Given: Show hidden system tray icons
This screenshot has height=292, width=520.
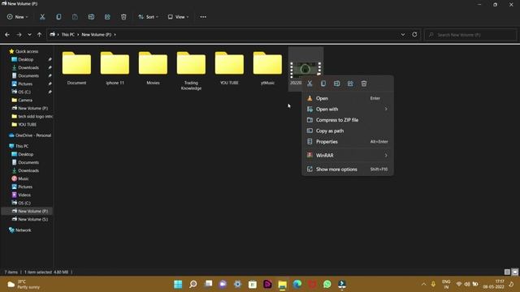Looking at the screenshot, I should click(423, 284).
